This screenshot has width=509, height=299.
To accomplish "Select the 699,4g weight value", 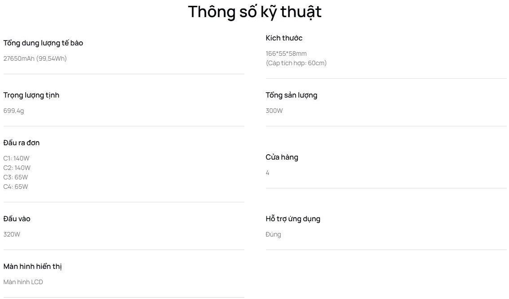I will [14, 111].
